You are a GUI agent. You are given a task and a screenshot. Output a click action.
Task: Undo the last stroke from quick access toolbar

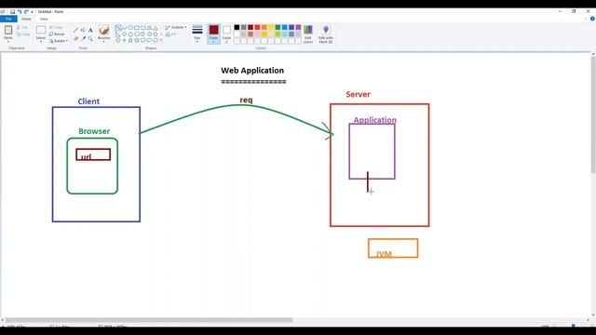[x=20, y=12]
